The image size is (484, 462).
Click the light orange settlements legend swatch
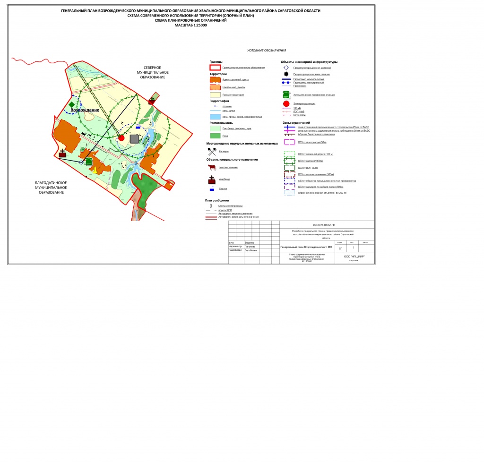click(215, 87)
